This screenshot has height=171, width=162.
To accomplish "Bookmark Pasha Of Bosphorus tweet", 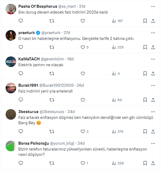I will point(145,21).
